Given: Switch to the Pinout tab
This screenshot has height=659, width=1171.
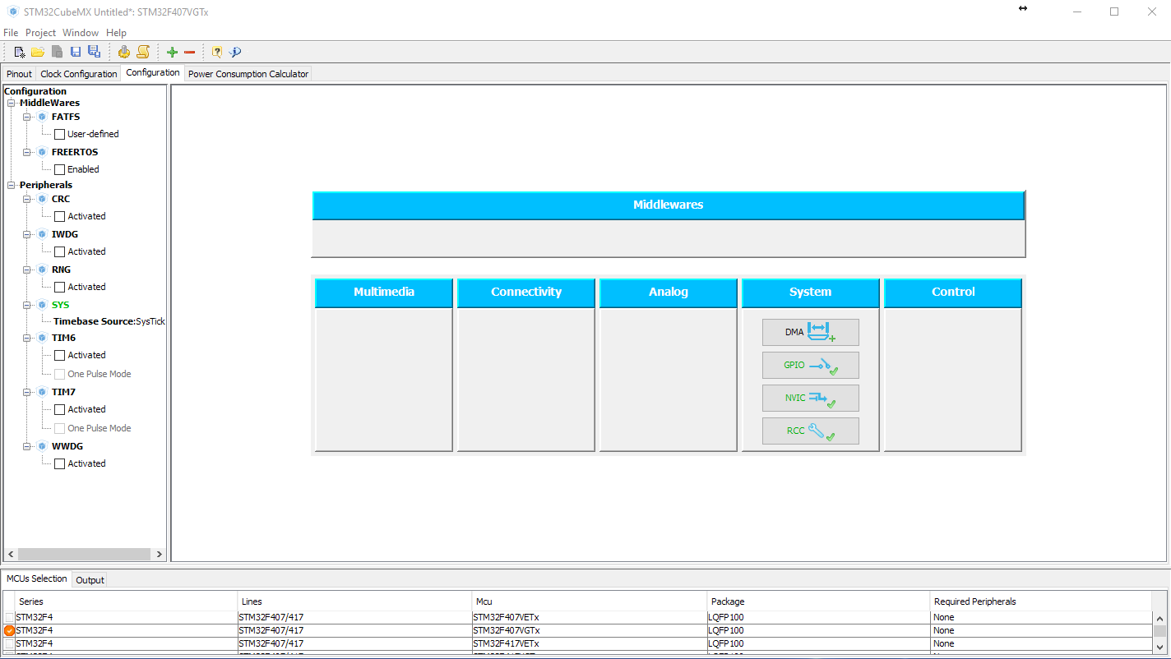Looking at the screenshot, I should (19, 74).
